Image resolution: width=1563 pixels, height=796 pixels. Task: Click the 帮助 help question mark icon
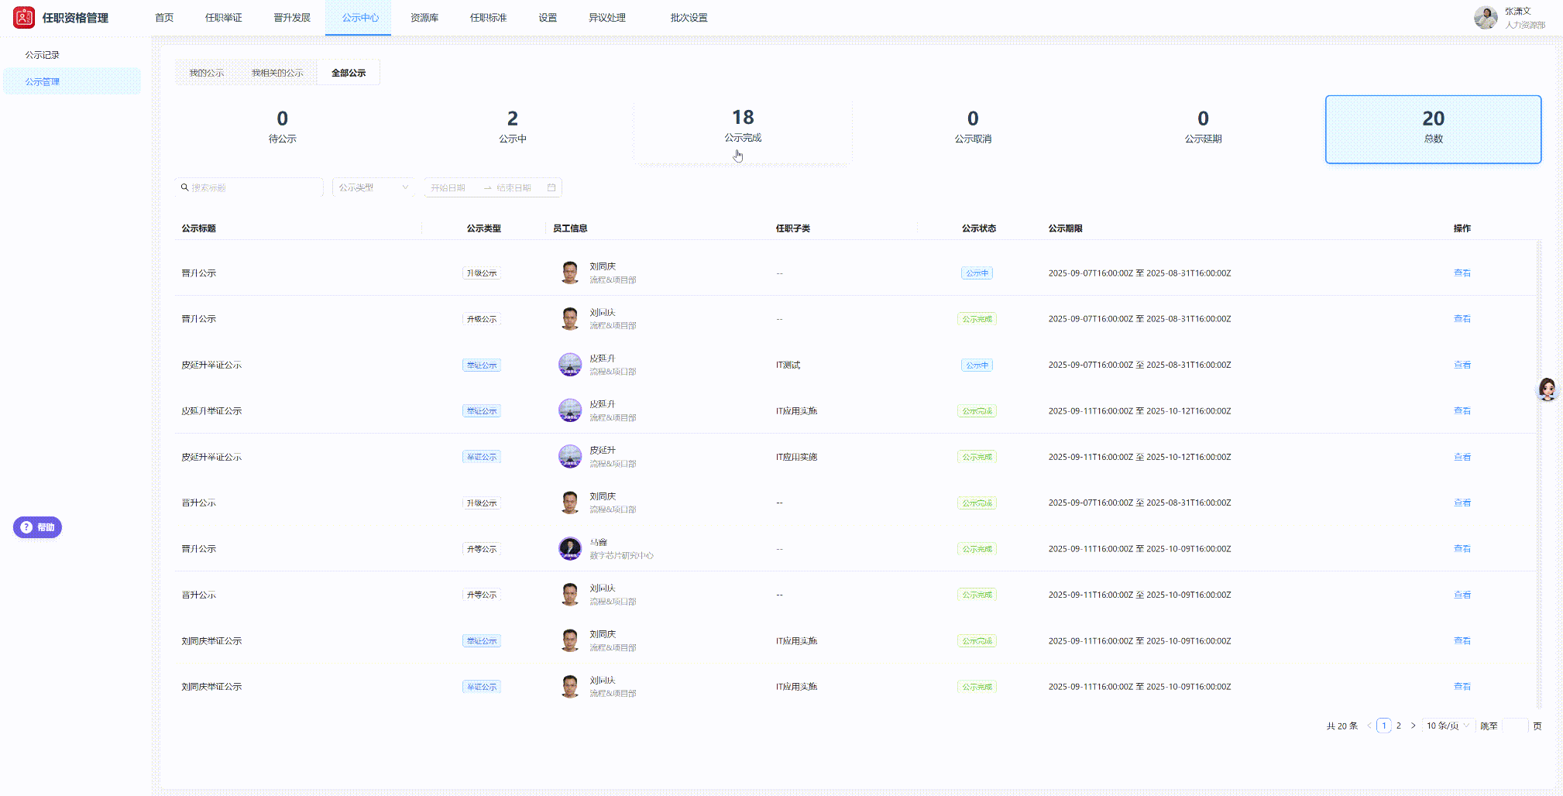click(26, 527)
